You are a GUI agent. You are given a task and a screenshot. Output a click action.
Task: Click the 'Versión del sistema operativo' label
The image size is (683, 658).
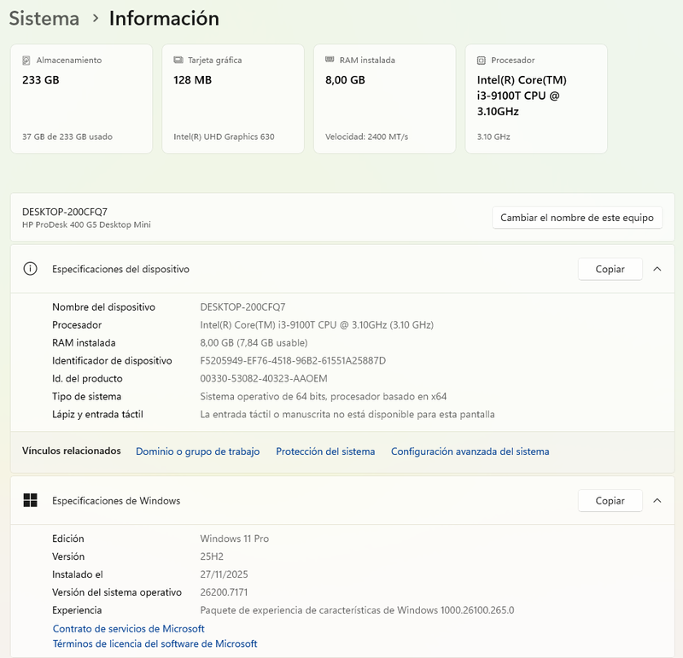tap(117, 592)
